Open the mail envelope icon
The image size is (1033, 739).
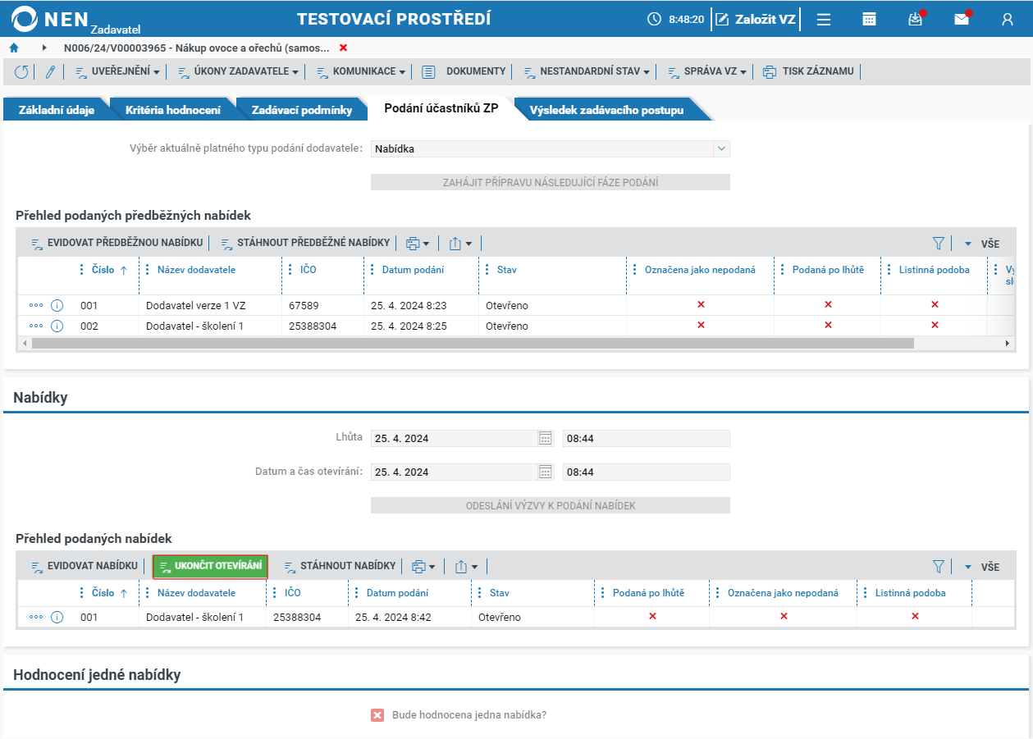coord(962,19)
